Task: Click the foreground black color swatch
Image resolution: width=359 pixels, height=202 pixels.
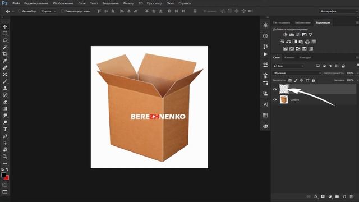Action: pyautogui.click(x=3, y=175)
